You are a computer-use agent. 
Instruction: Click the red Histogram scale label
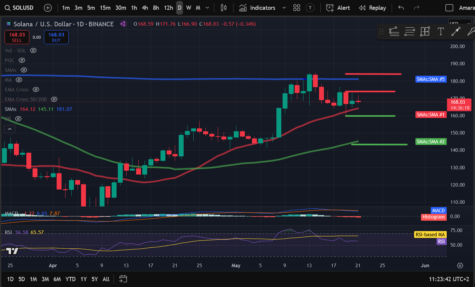point(433,217)
